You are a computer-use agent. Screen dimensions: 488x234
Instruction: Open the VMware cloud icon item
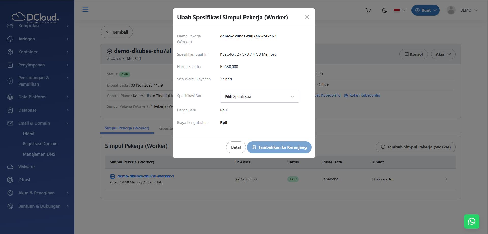pos(10,167)
